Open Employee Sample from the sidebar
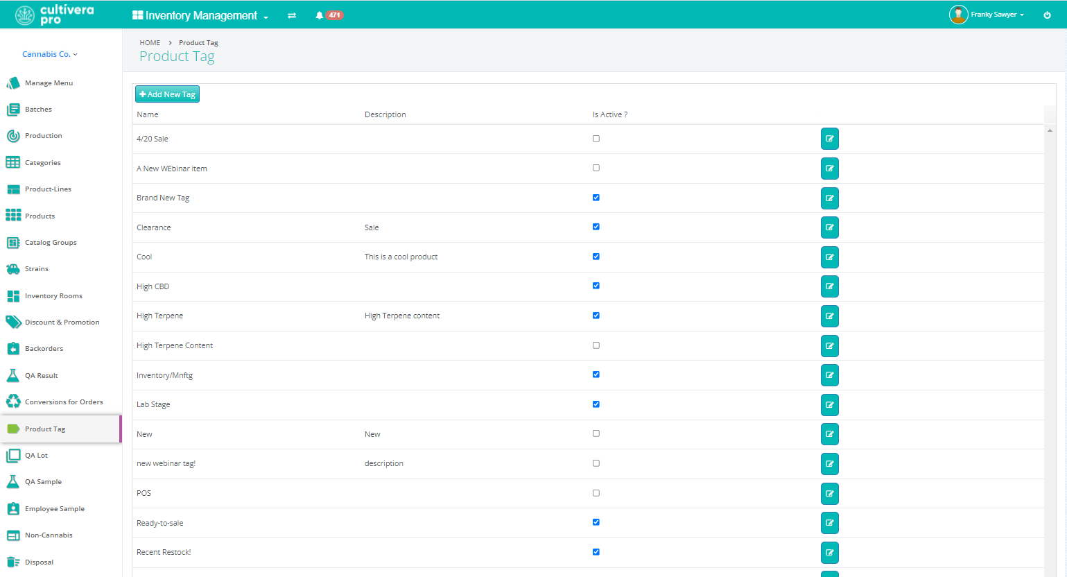The width and height of the screenshot is (1067, 577). tap(54, 509)
